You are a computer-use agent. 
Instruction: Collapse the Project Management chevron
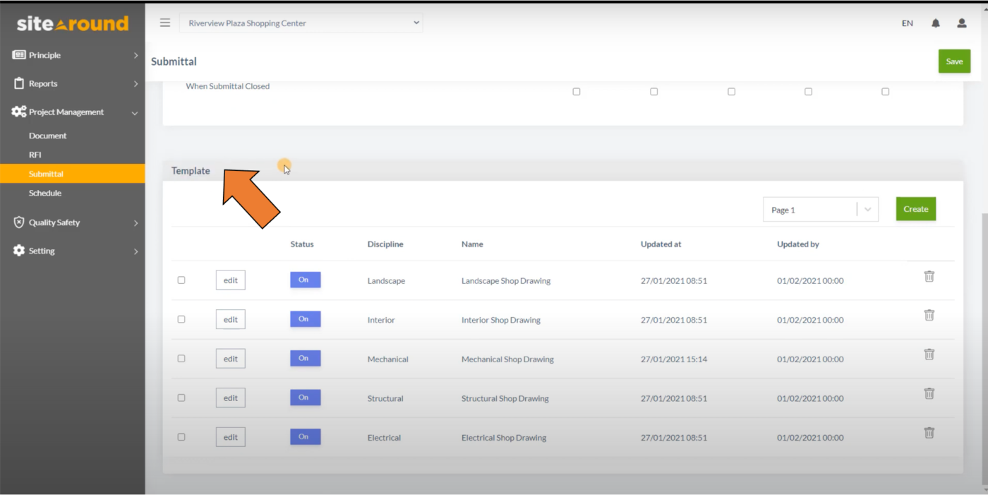click(135, 113)
